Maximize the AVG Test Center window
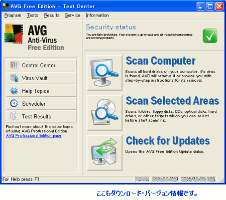This screenshot has height=200, width=226. tap(210, 7)
